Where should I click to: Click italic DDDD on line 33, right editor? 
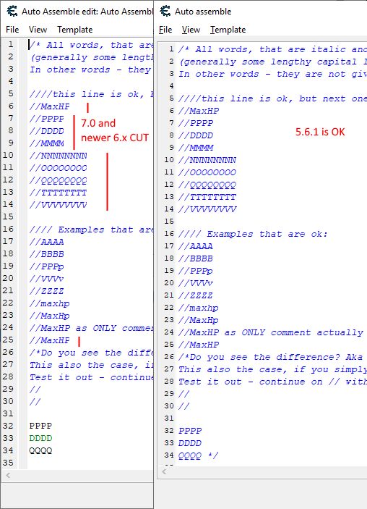click(x=190, y=443)
